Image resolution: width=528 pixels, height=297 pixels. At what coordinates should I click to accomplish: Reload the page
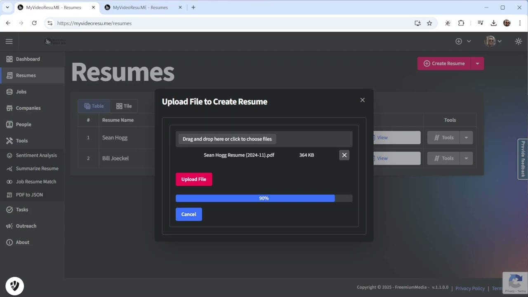coord(34,23)
